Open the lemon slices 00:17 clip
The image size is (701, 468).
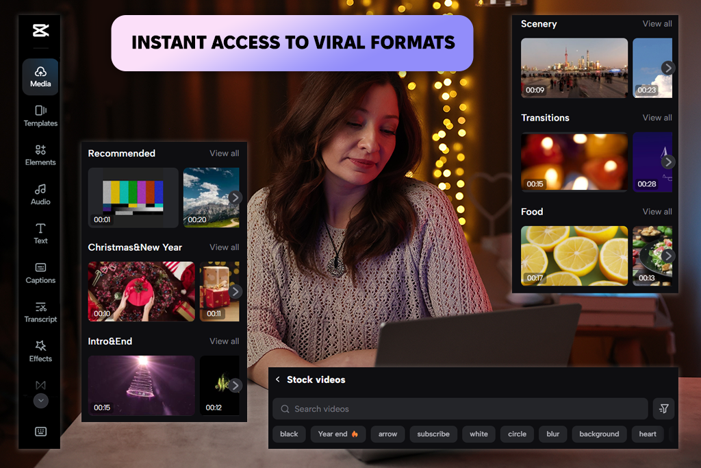click(574, 256)
